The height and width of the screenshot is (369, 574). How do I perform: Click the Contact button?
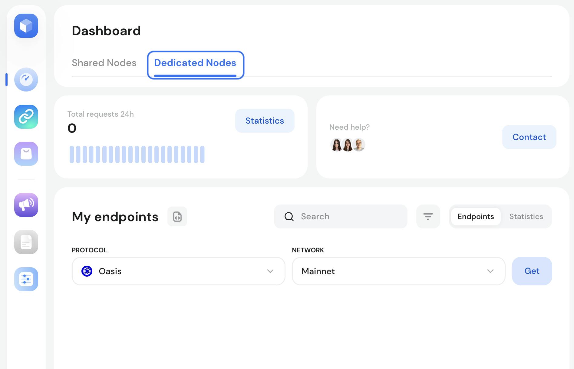(x=529, y=137)
